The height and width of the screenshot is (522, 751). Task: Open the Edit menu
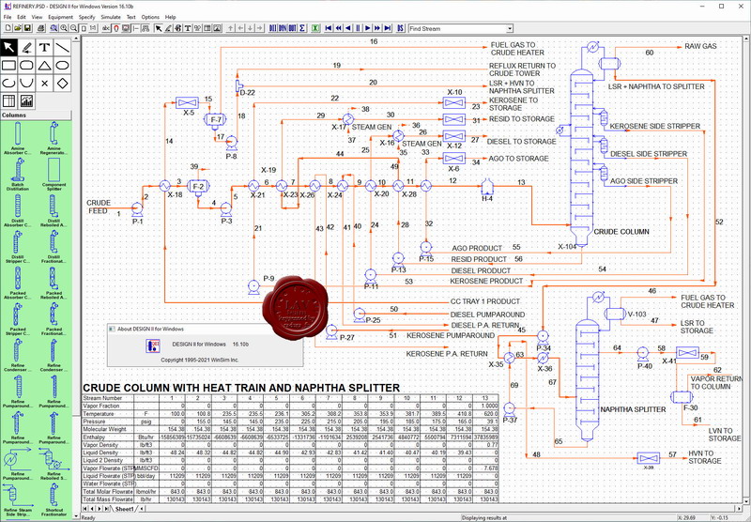(x=22, y=17)
